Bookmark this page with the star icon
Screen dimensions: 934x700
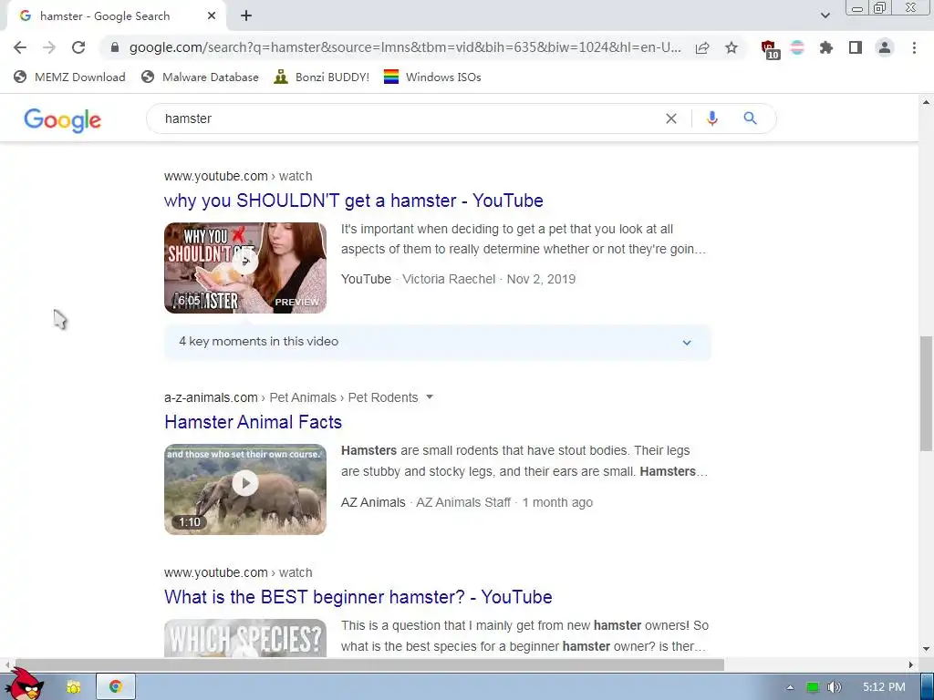point(732,47)
